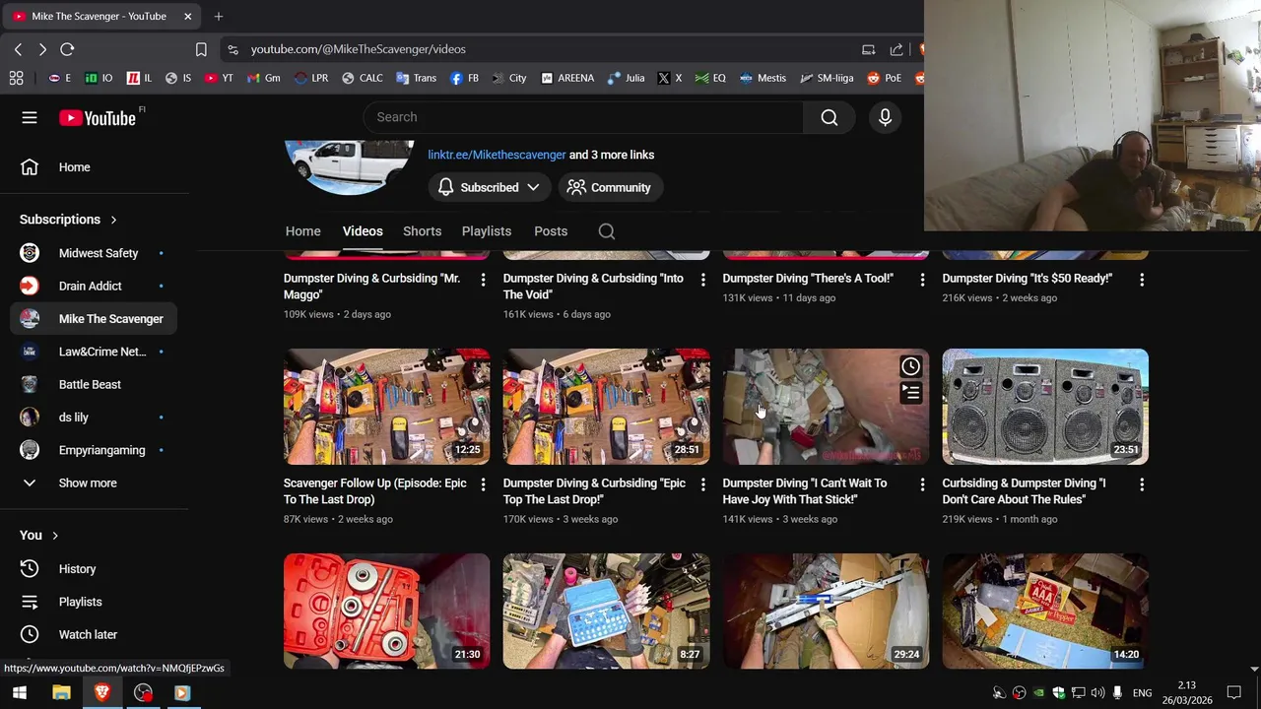Expand the You section arrow
Screen dimensions: 1261x709
click(55, 536)
